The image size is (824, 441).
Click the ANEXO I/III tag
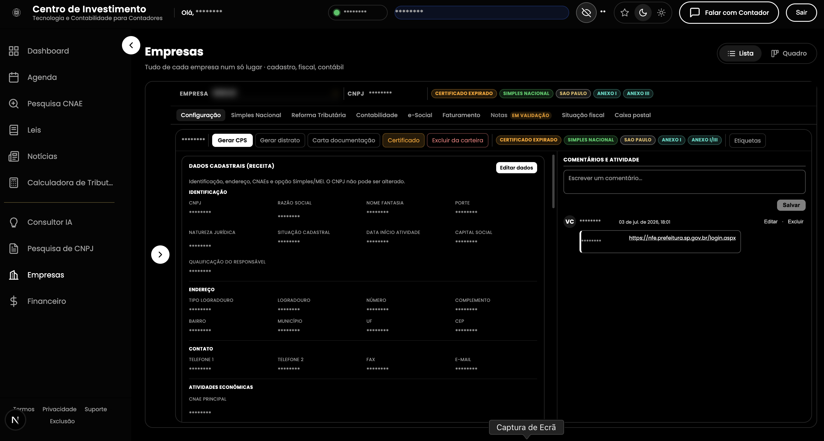click(704, 140)
